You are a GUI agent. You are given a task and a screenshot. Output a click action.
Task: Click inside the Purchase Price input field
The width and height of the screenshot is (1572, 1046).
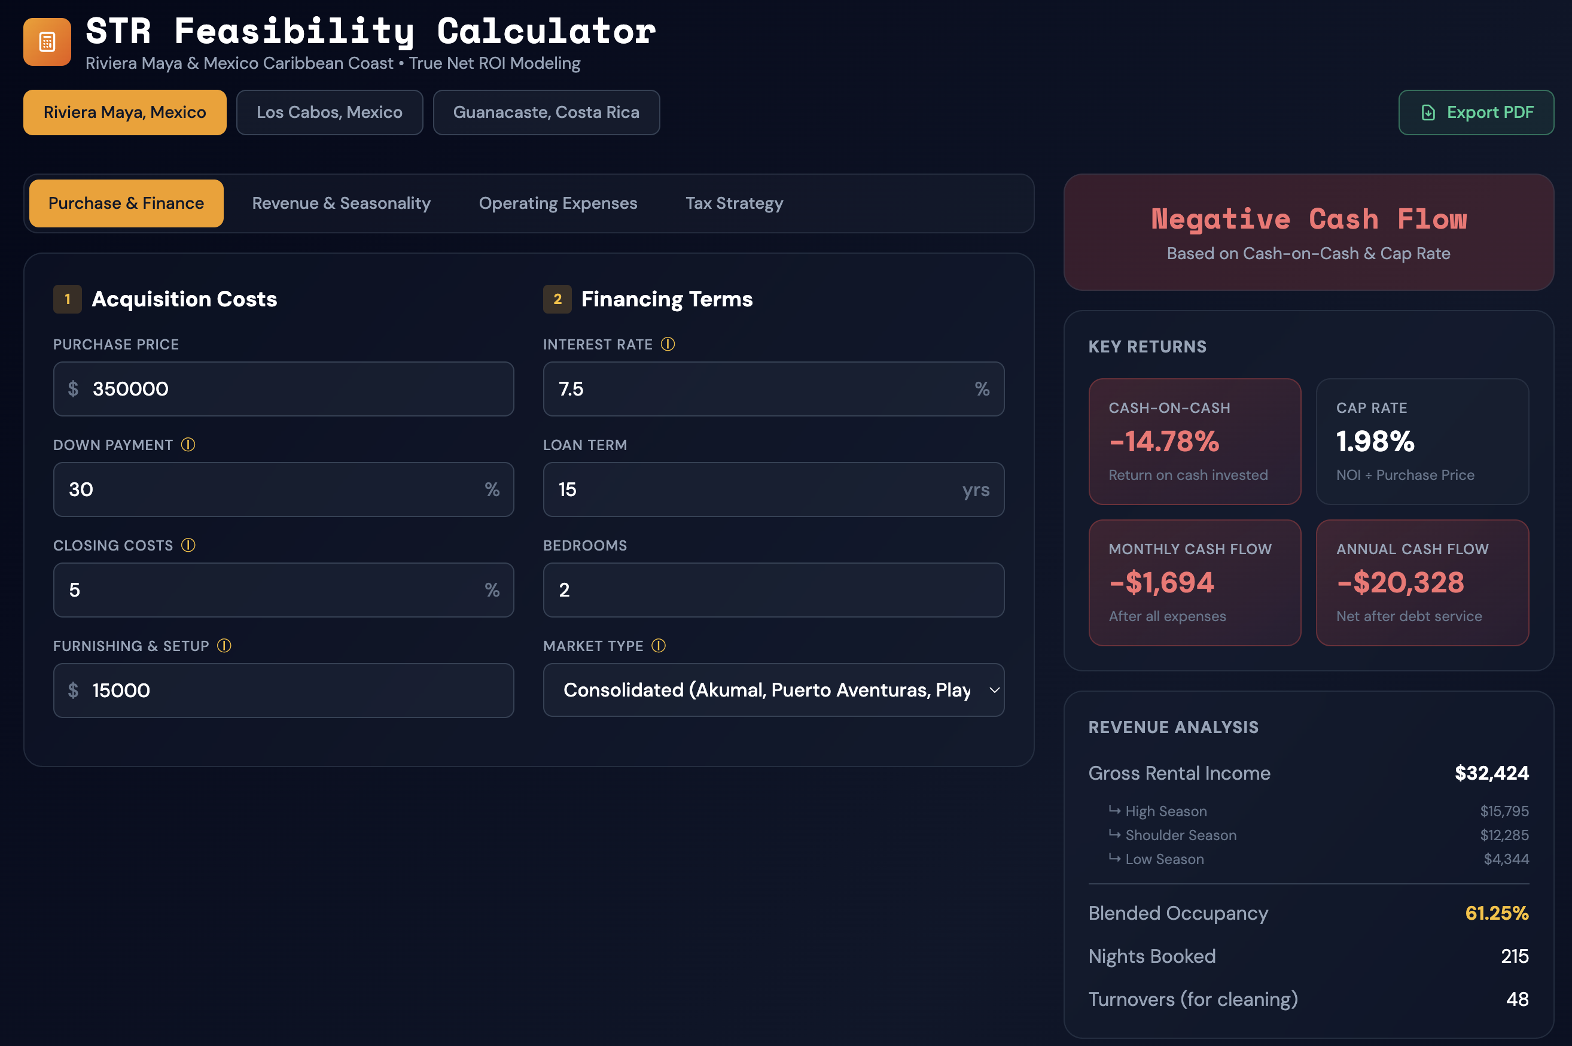pyautogui.click(x=284, y=389)
